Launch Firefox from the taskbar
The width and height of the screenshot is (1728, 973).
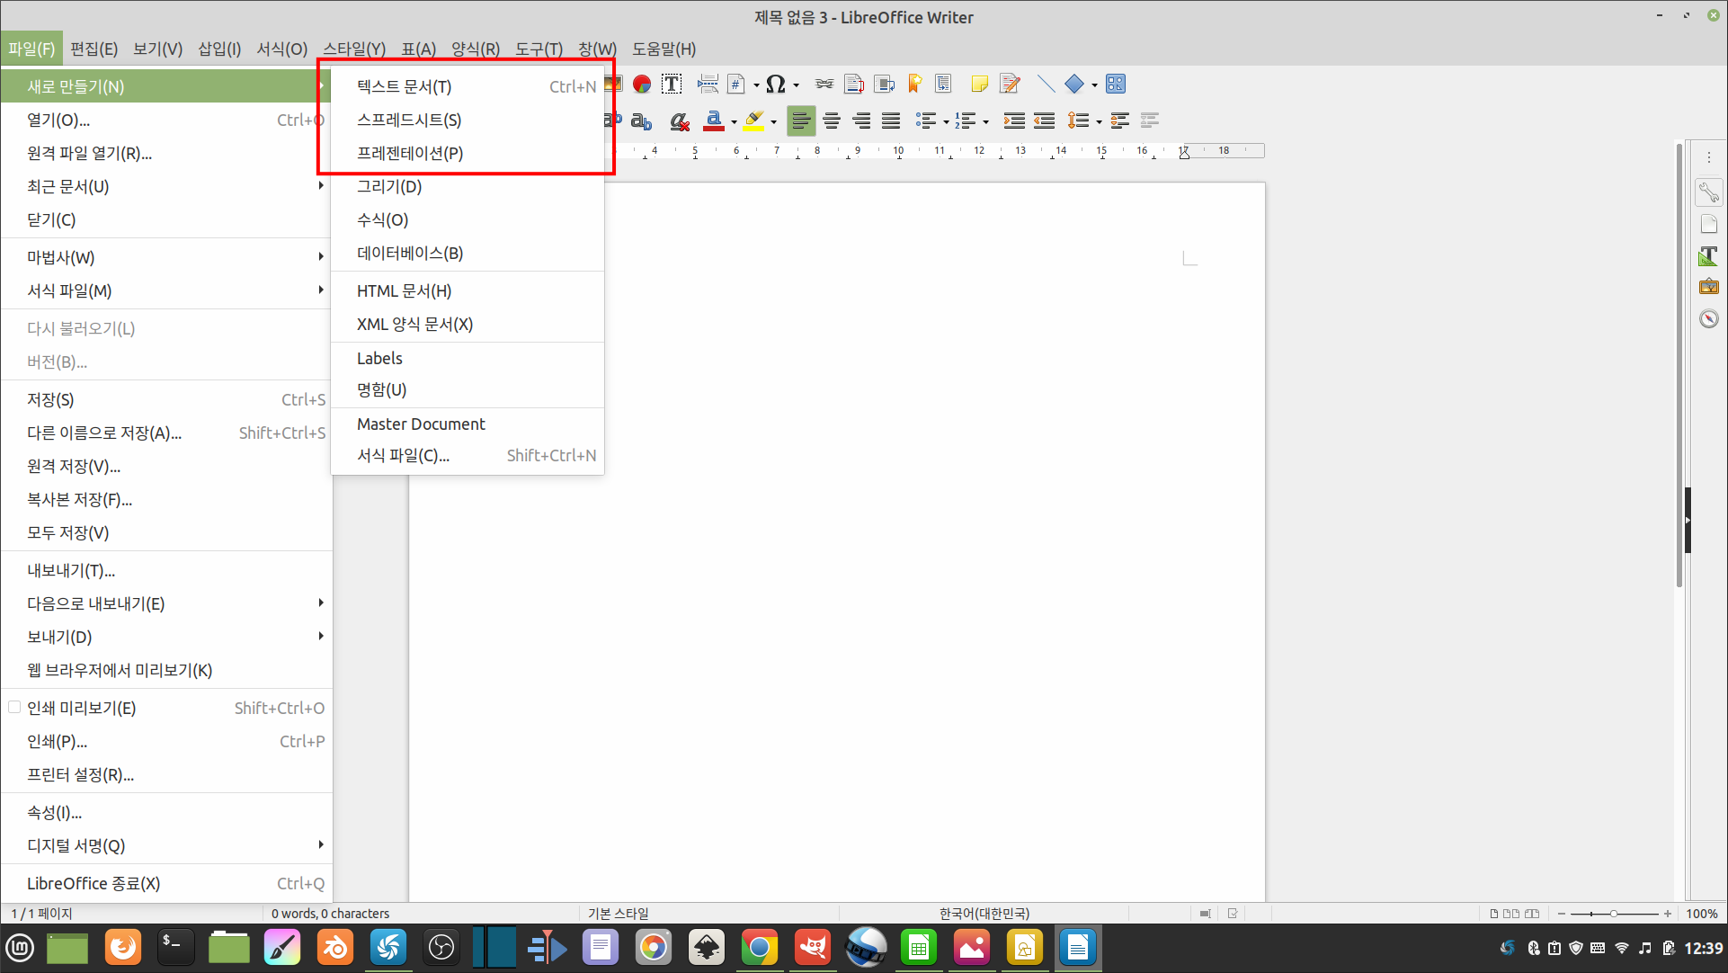click(123, 948)
